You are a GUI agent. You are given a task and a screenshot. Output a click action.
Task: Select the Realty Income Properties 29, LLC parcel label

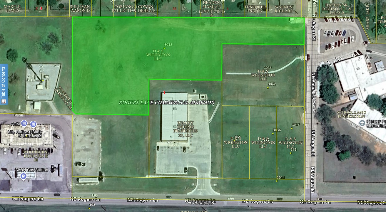(x=185, y=129)
